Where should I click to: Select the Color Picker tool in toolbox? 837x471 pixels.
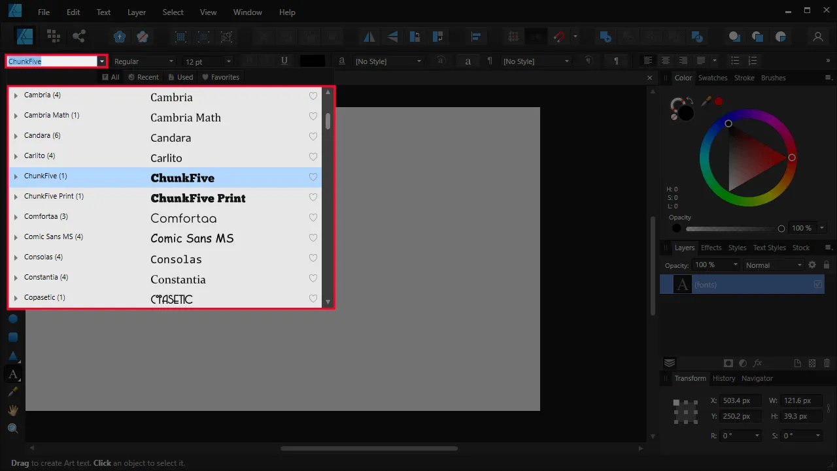pyautogui.click(x=12, y=392)
